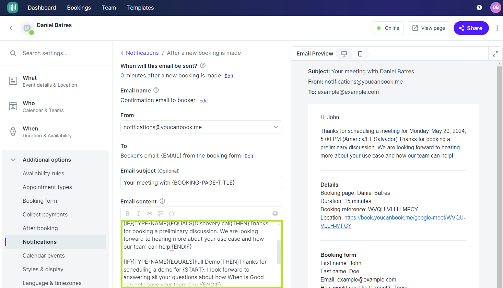Click the search magnifier icon

coord(13,53)
